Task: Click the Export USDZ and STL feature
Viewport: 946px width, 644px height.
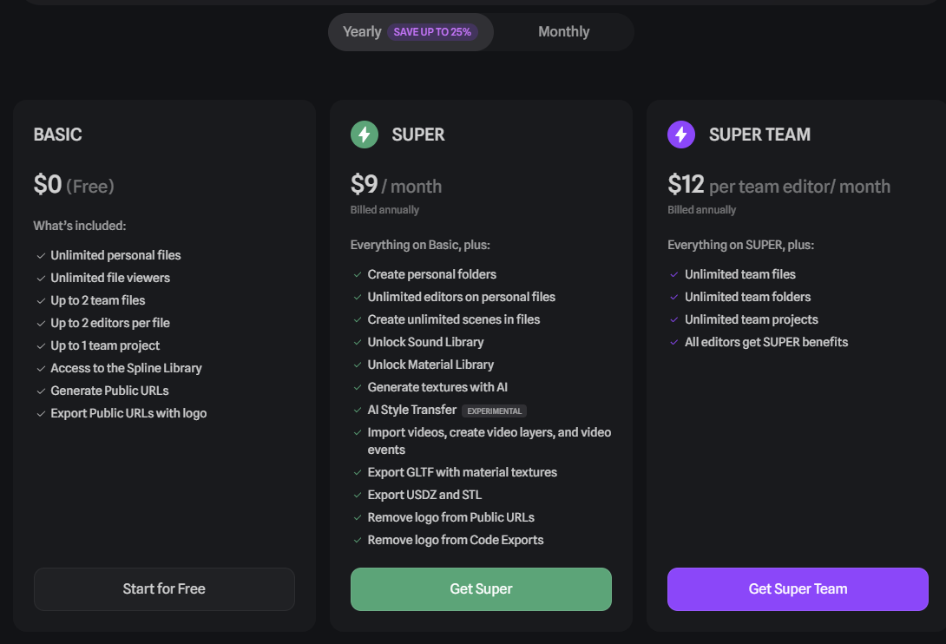Action: click(424, 495)
